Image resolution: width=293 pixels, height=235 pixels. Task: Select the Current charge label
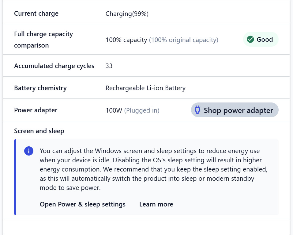click(36, 13)
